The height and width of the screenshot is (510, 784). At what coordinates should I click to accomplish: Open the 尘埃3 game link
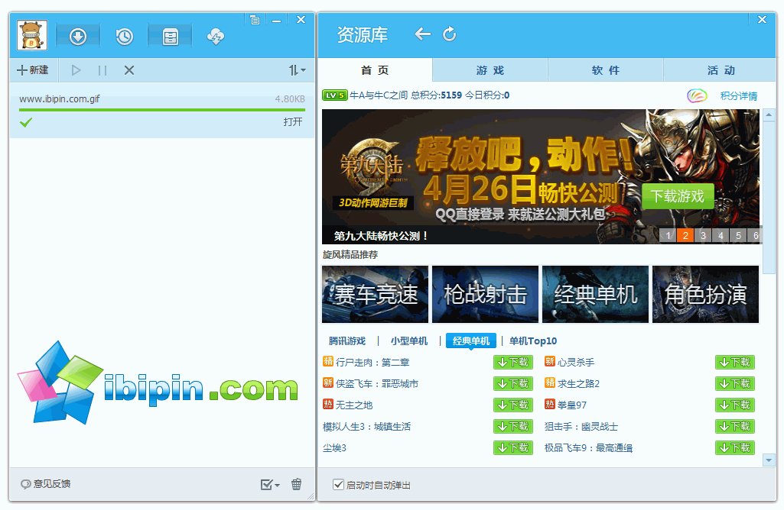[334, 448]
